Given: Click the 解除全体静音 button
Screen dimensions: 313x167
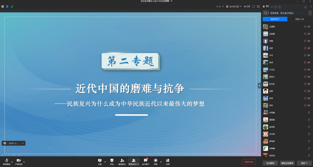Looking at the screenshot, I should 287,163.
